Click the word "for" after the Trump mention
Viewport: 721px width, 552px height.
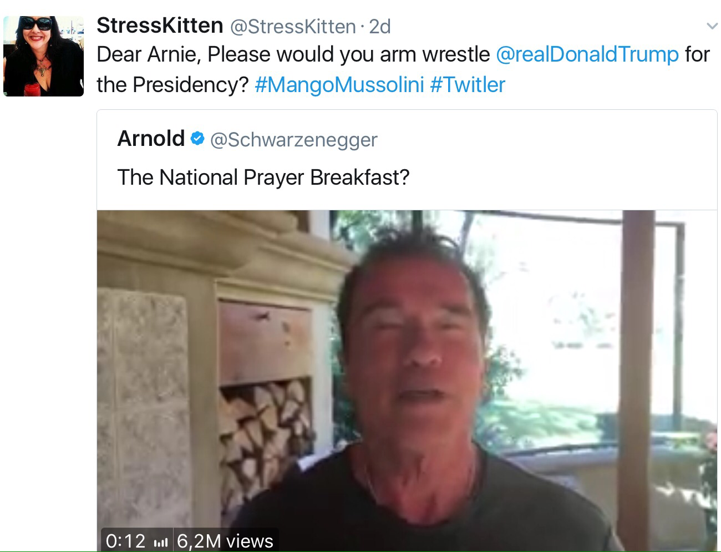point(697,54)
